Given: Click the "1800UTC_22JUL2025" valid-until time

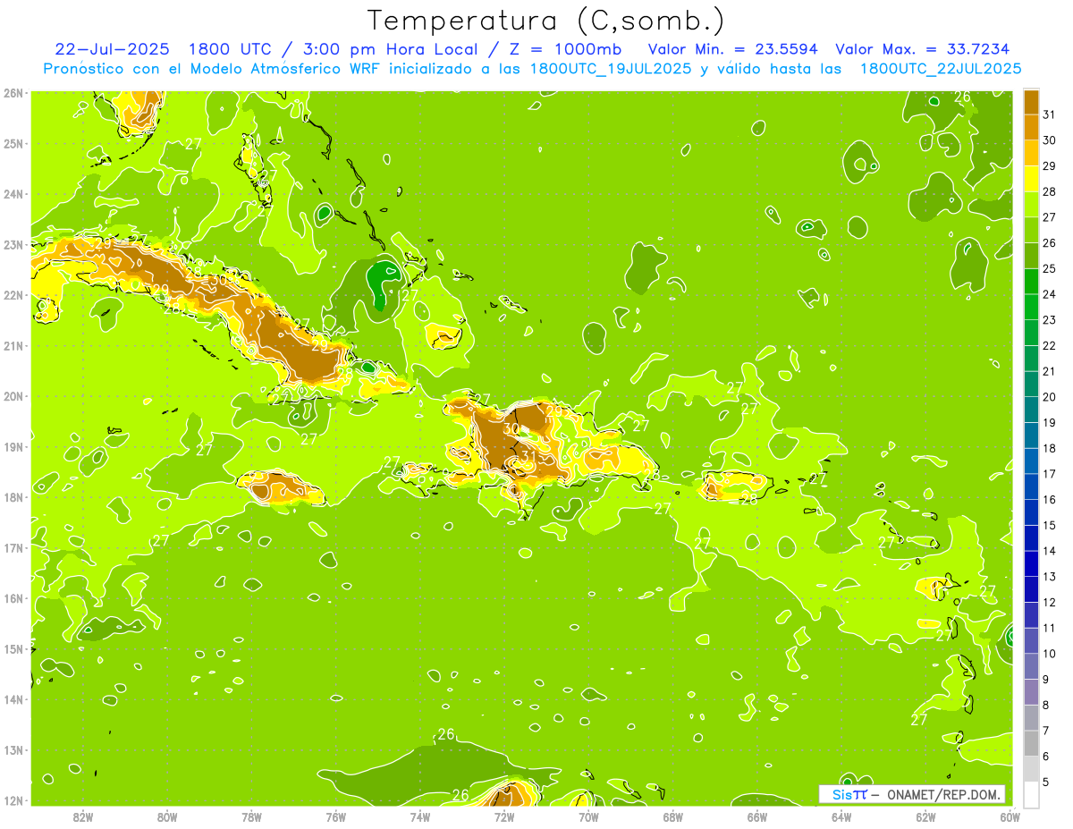Looking at the screenshot, I should coord(941,69).
